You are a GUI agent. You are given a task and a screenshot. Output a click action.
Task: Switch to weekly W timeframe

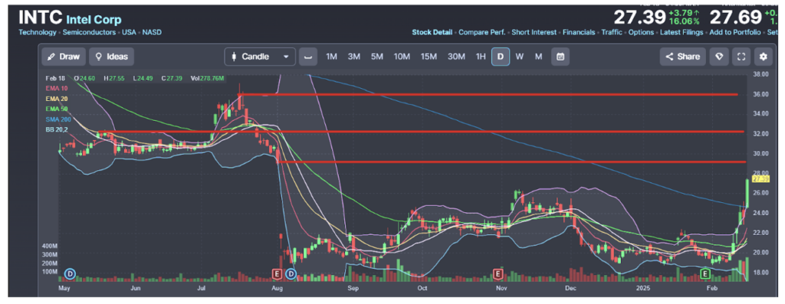pyautogui.click(x=519, y=57)
